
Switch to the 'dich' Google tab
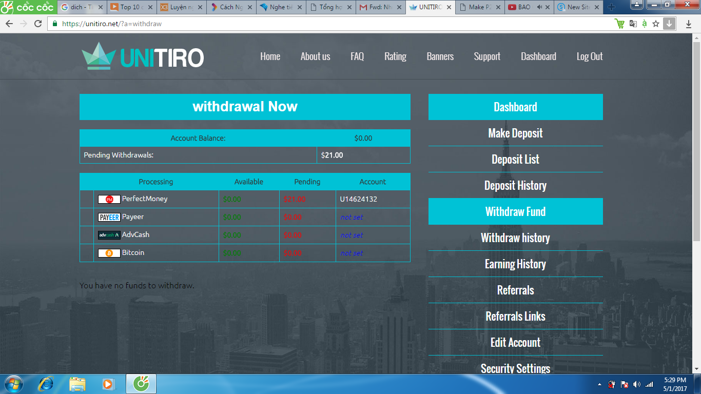point(82,7)
